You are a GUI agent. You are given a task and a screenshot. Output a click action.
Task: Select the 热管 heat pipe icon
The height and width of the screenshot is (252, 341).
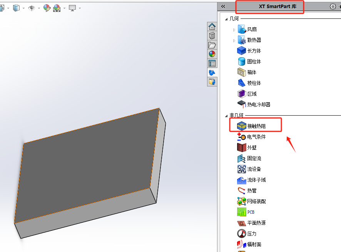click(242, 191)
